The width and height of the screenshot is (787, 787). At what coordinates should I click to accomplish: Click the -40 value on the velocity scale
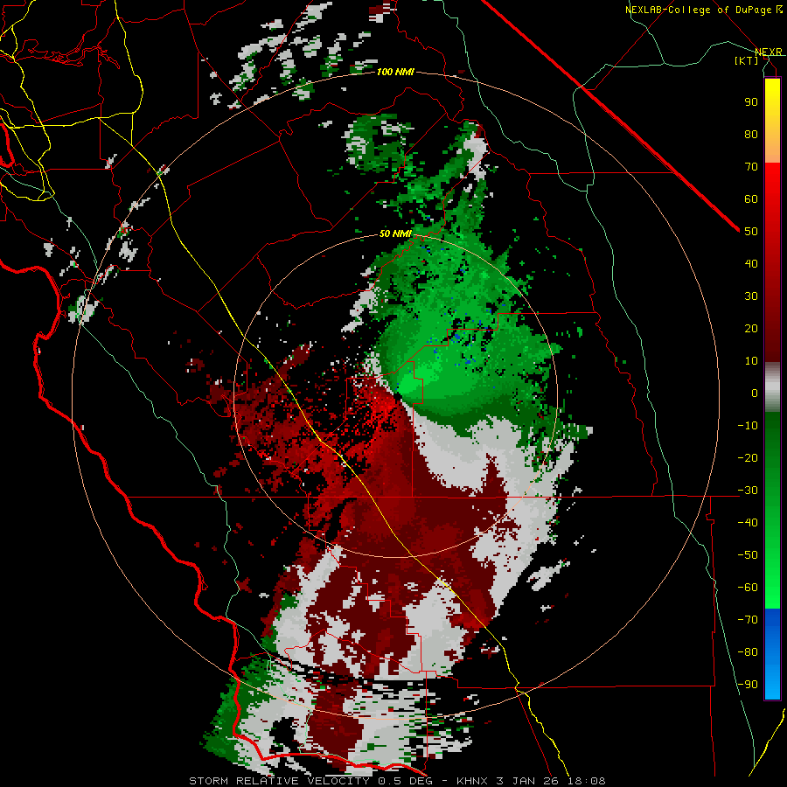(x=748, y=523)
